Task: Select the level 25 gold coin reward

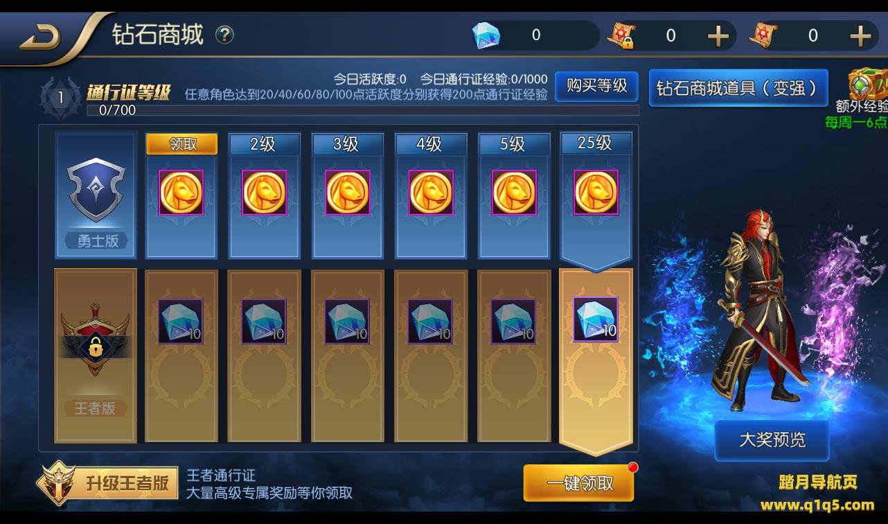Action: 596,193
